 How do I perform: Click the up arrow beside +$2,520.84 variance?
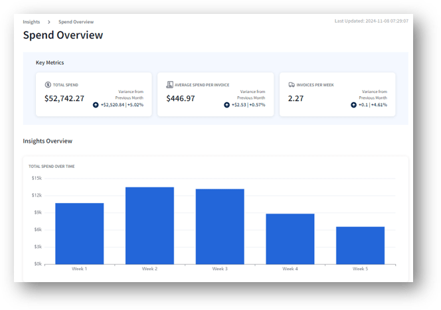click(96, 105)
